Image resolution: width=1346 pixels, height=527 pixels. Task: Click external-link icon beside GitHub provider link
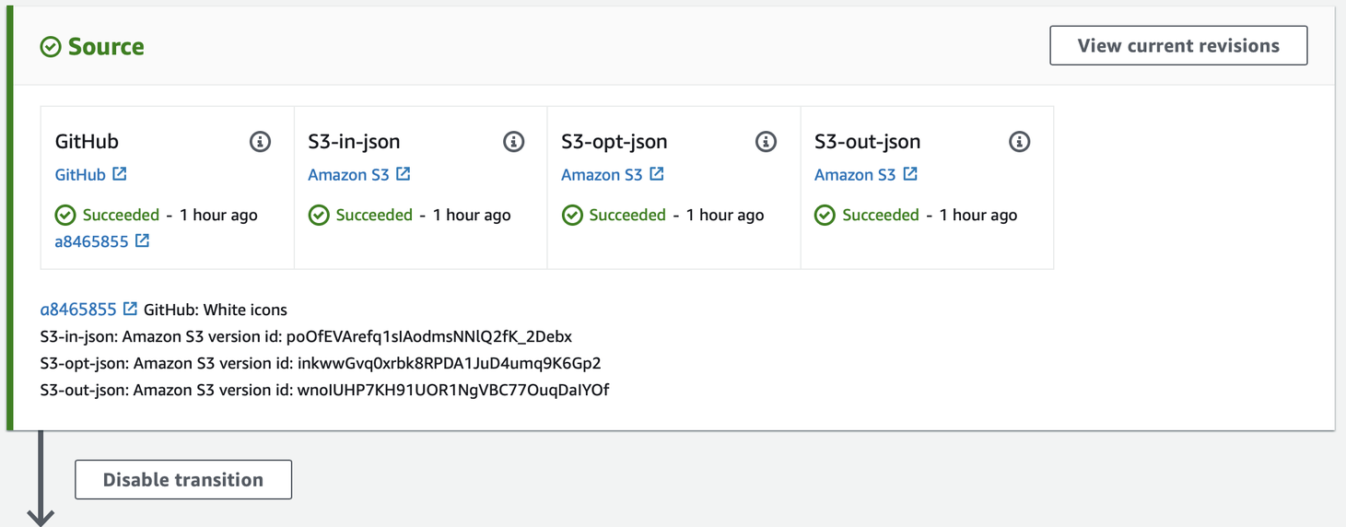[x=120, y=174]
